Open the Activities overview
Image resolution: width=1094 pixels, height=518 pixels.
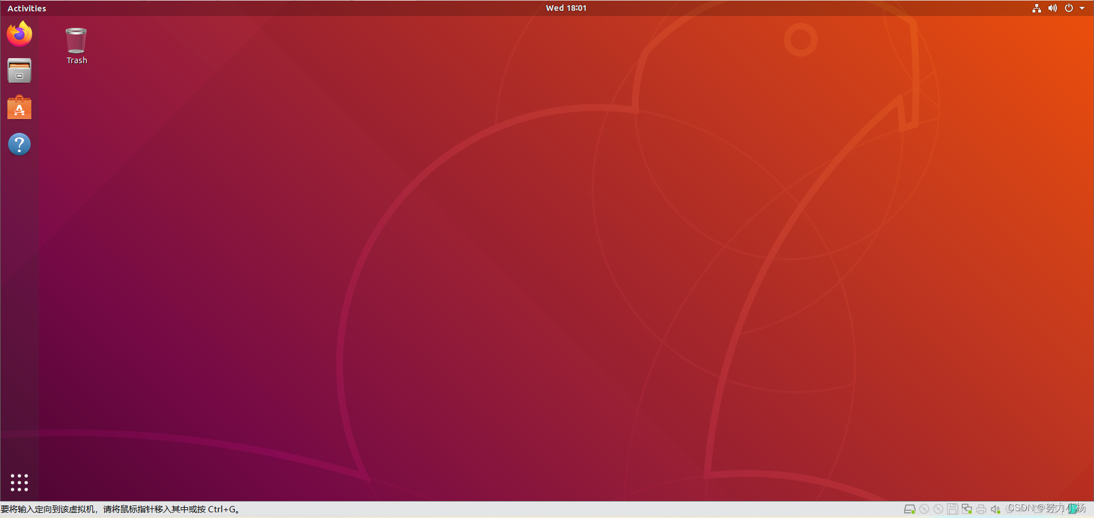point(27,8)
